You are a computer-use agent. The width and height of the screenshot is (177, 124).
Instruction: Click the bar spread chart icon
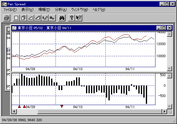pos(52,18)
